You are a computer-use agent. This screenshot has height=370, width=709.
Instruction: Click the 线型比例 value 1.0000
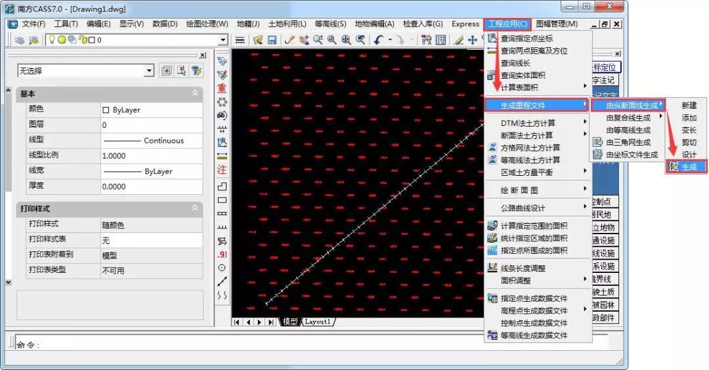coord(151,155)
